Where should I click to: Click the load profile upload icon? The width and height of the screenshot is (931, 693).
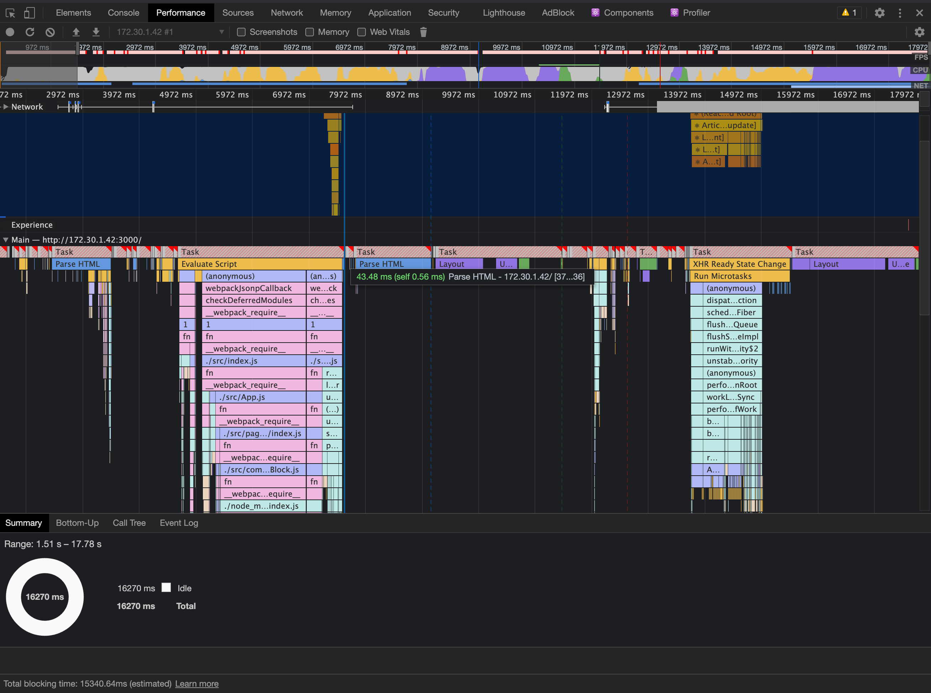point(76,32)
